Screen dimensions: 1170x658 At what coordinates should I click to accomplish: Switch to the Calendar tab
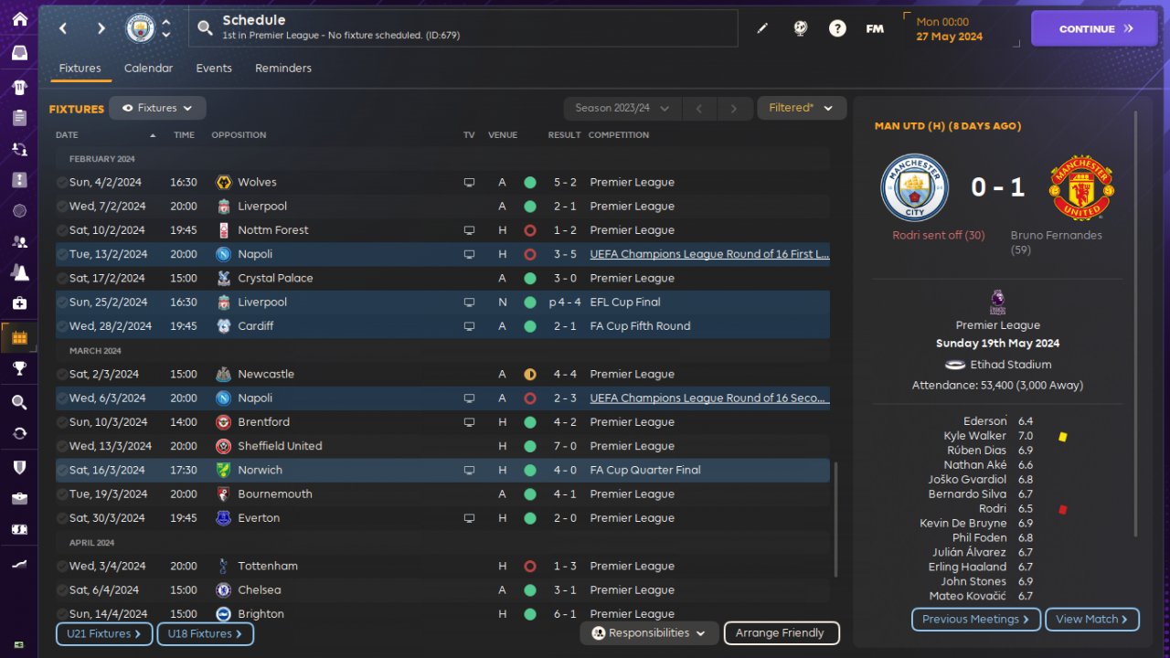[x=148, y=69]
